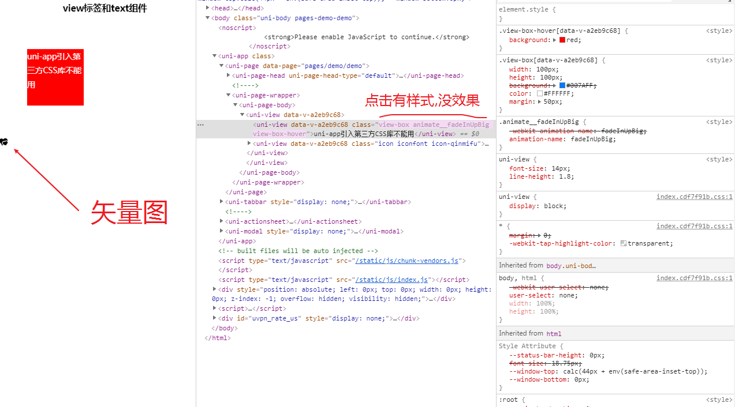Expand the div uvpn_rate_us node
The image size is (735, 407).
click(x=215, y=318)
